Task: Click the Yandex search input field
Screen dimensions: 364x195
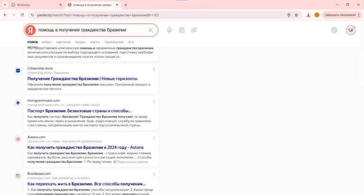Action: pyautogui.click(x=90, y=30)
